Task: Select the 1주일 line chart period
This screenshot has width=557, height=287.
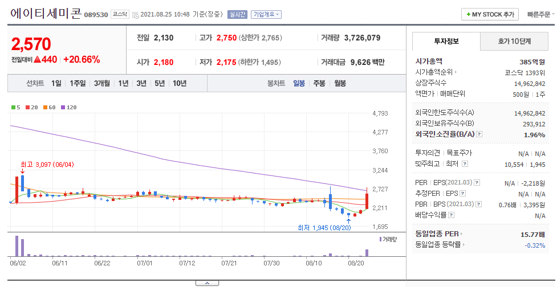Action: coord(78,83)
